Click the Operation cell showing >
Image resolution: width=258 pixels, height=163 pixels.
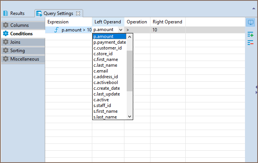137,30
